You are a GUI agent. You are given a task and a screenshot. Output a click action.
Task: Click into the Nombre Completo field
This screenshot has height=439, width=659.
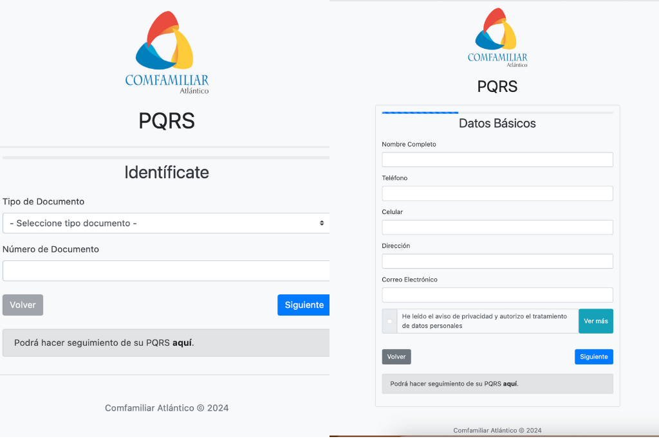click(497, 159)
